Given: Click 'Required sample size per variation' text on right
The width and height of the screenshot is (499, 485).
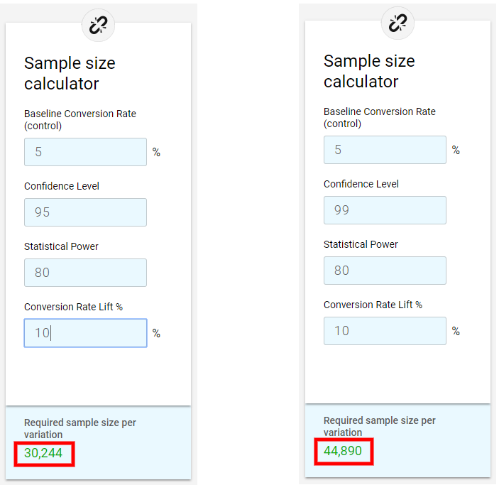Looking at the screenshot, I should point(379,426).
